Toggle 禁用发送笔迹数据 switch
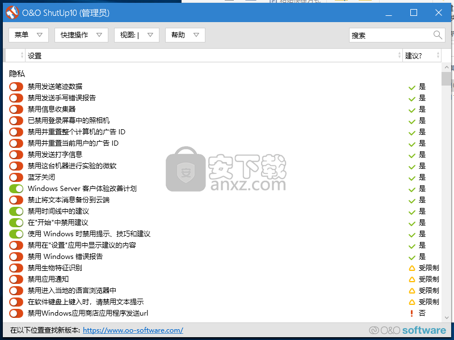454x340 pixels. 16,87
